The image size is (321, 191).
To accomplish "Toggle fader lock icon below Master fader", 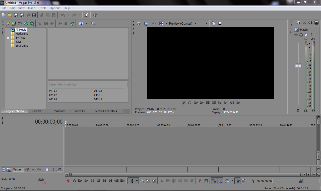I will pos(298,110).
